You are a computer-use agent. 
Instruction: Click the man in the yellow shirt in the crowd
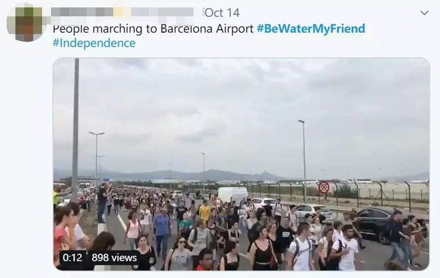pos(205,211)
